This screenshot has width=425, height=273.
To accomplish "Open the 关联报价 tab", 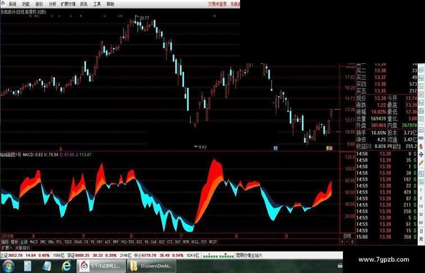I will click(x=22, y=248).
